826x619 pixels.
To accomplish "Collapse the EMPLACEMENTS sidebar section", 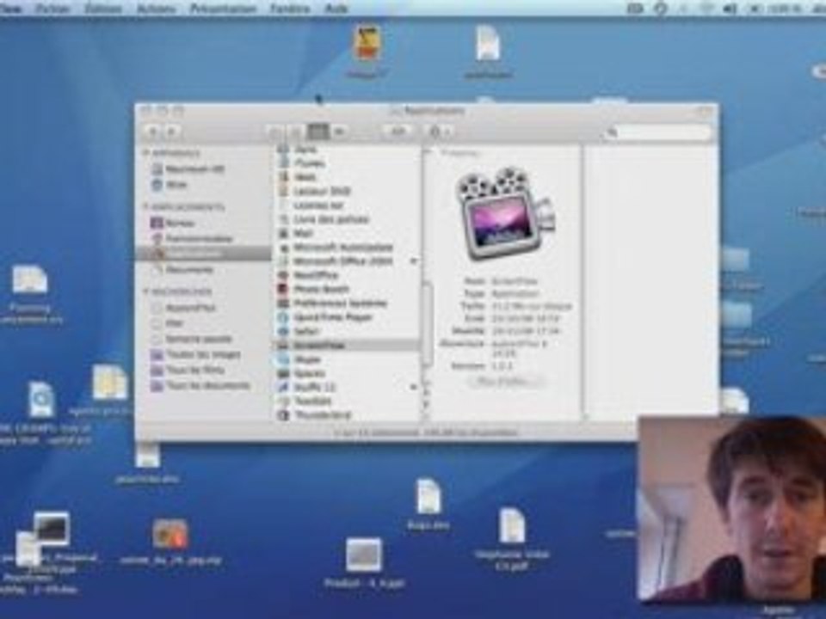I will tap(146, 207).
